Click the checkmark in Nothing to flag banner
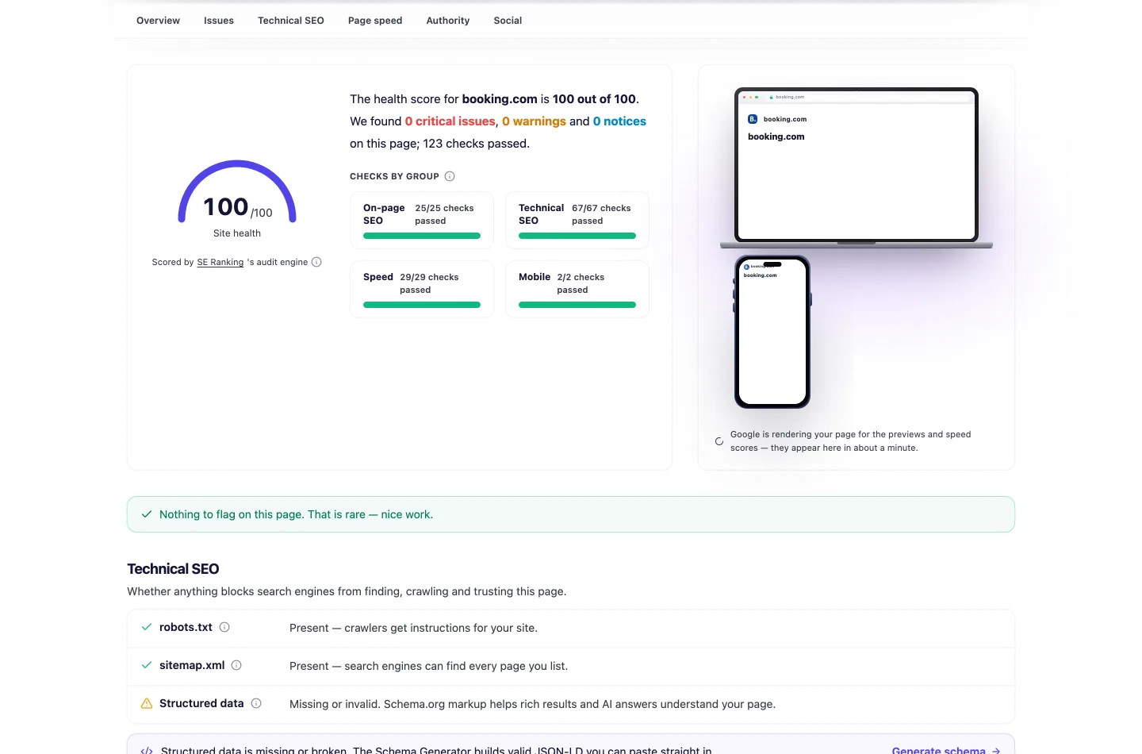Image resolution: width=1142 pixels, height=754 pixels. tap(147, 514)
